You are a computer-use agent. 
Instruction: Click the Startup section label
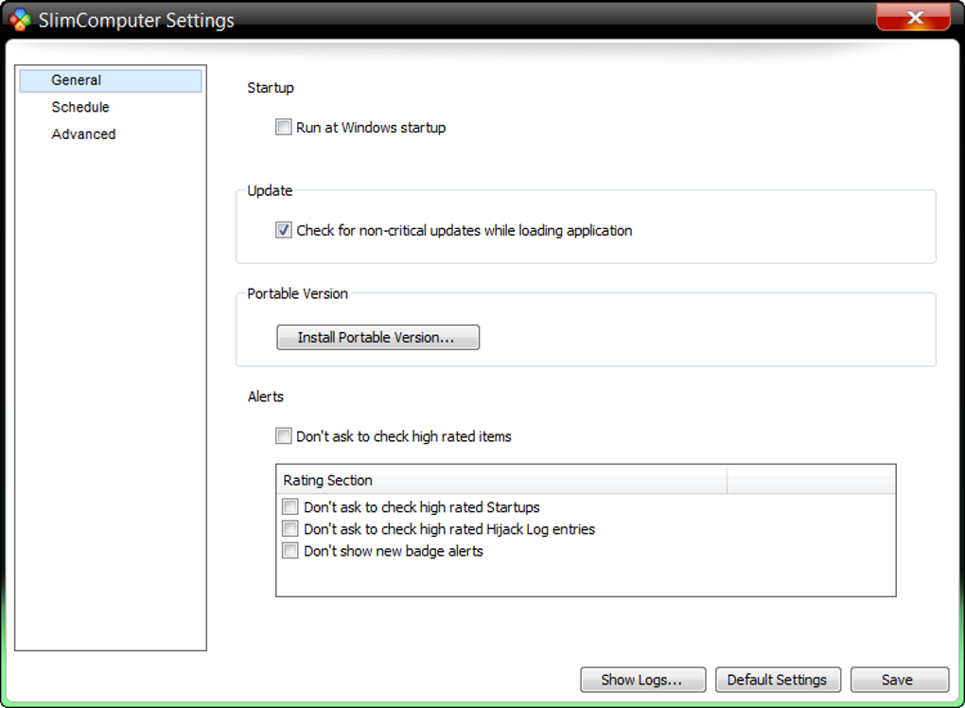point(271,88)
